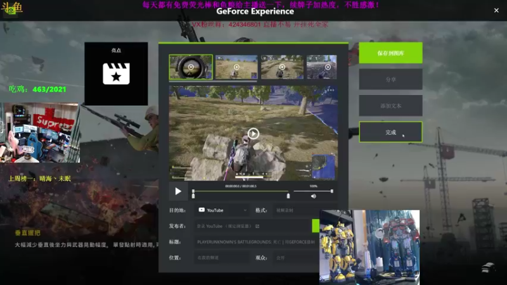The height and width of the screenshot is (285, 507).
Task: Close the GeForce Experience overlay
Action: pyautogui.click(x=496, y=10)
